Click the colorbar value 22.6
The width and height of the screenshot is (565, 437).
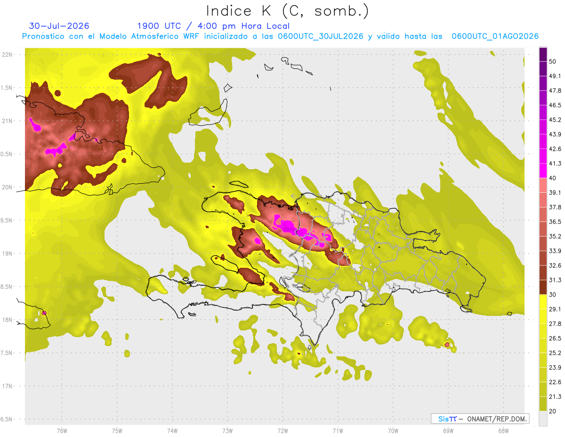coord(555,382)
